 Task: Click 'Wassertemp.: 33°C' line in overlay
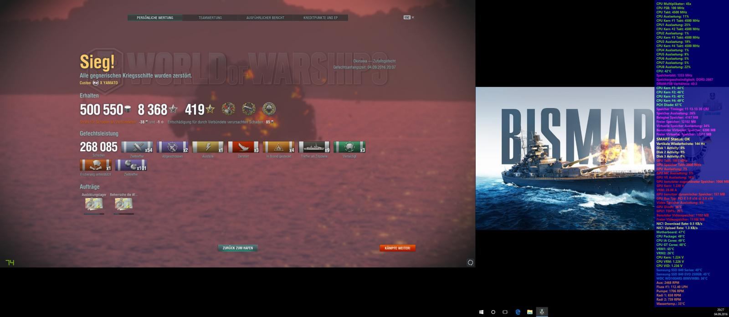(670, 304)
